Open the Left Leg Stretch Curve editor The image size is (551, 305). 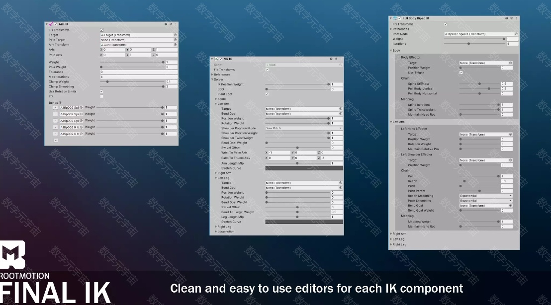tap(304, 222)
